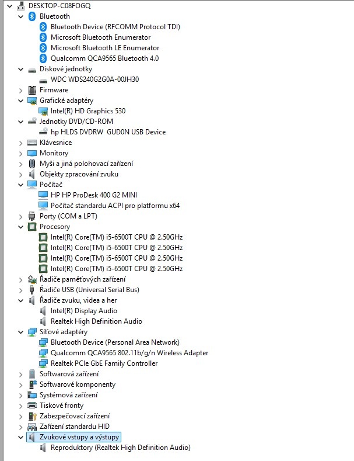Viewport: 354px width, 461px height.
Task: Click the mouse icon beside Myši a jiná polohovací zařízení
Action: (32, 164)
